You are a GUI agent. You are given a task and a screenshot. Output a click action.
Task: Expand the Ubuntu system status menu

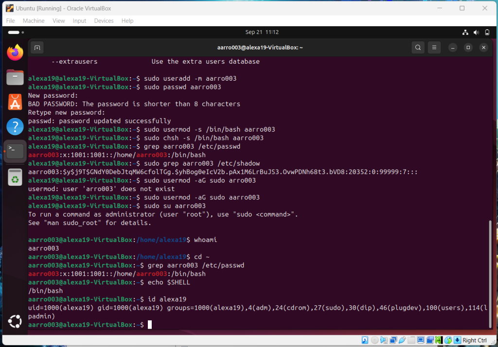click(x=476, y=32)
